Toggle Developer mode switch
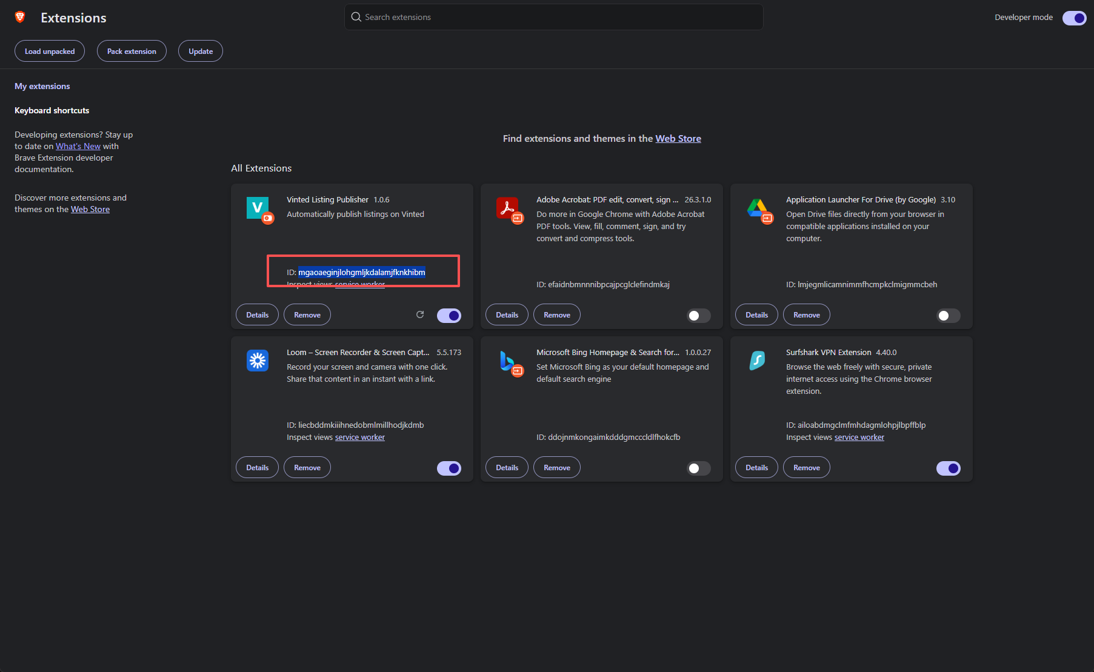The image size is (1094, 672). [1074, 18]
